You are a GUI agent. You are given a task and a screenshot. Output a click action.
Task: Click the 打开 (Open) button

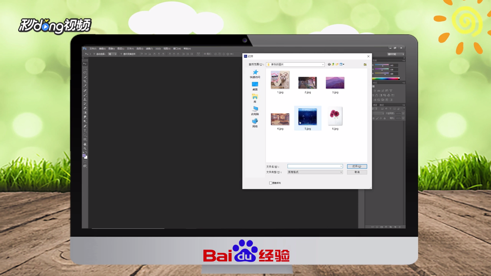click(357, 166)
